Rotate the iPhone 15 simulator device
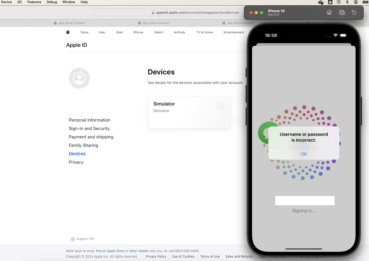 (x=354, y=12)
